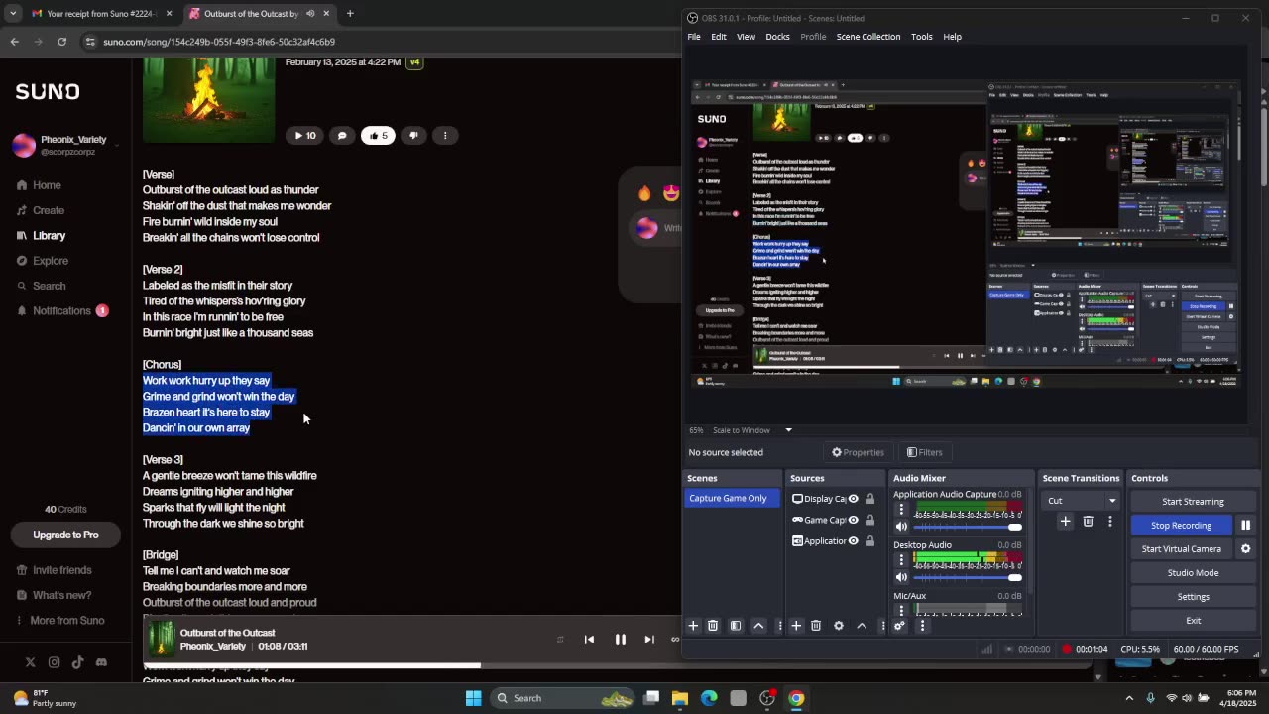Screen dimensions: 1269x714
Task: Mute Desktop Audio speaker icon
Action: coord(901,577)
